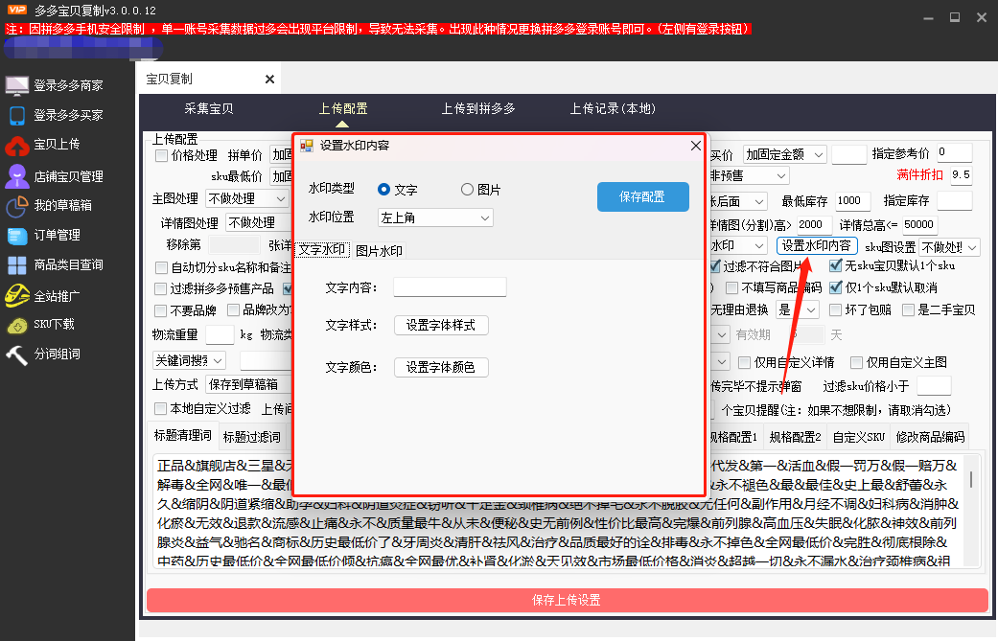Click the SKU下载 cloud icon

point(17,326)
